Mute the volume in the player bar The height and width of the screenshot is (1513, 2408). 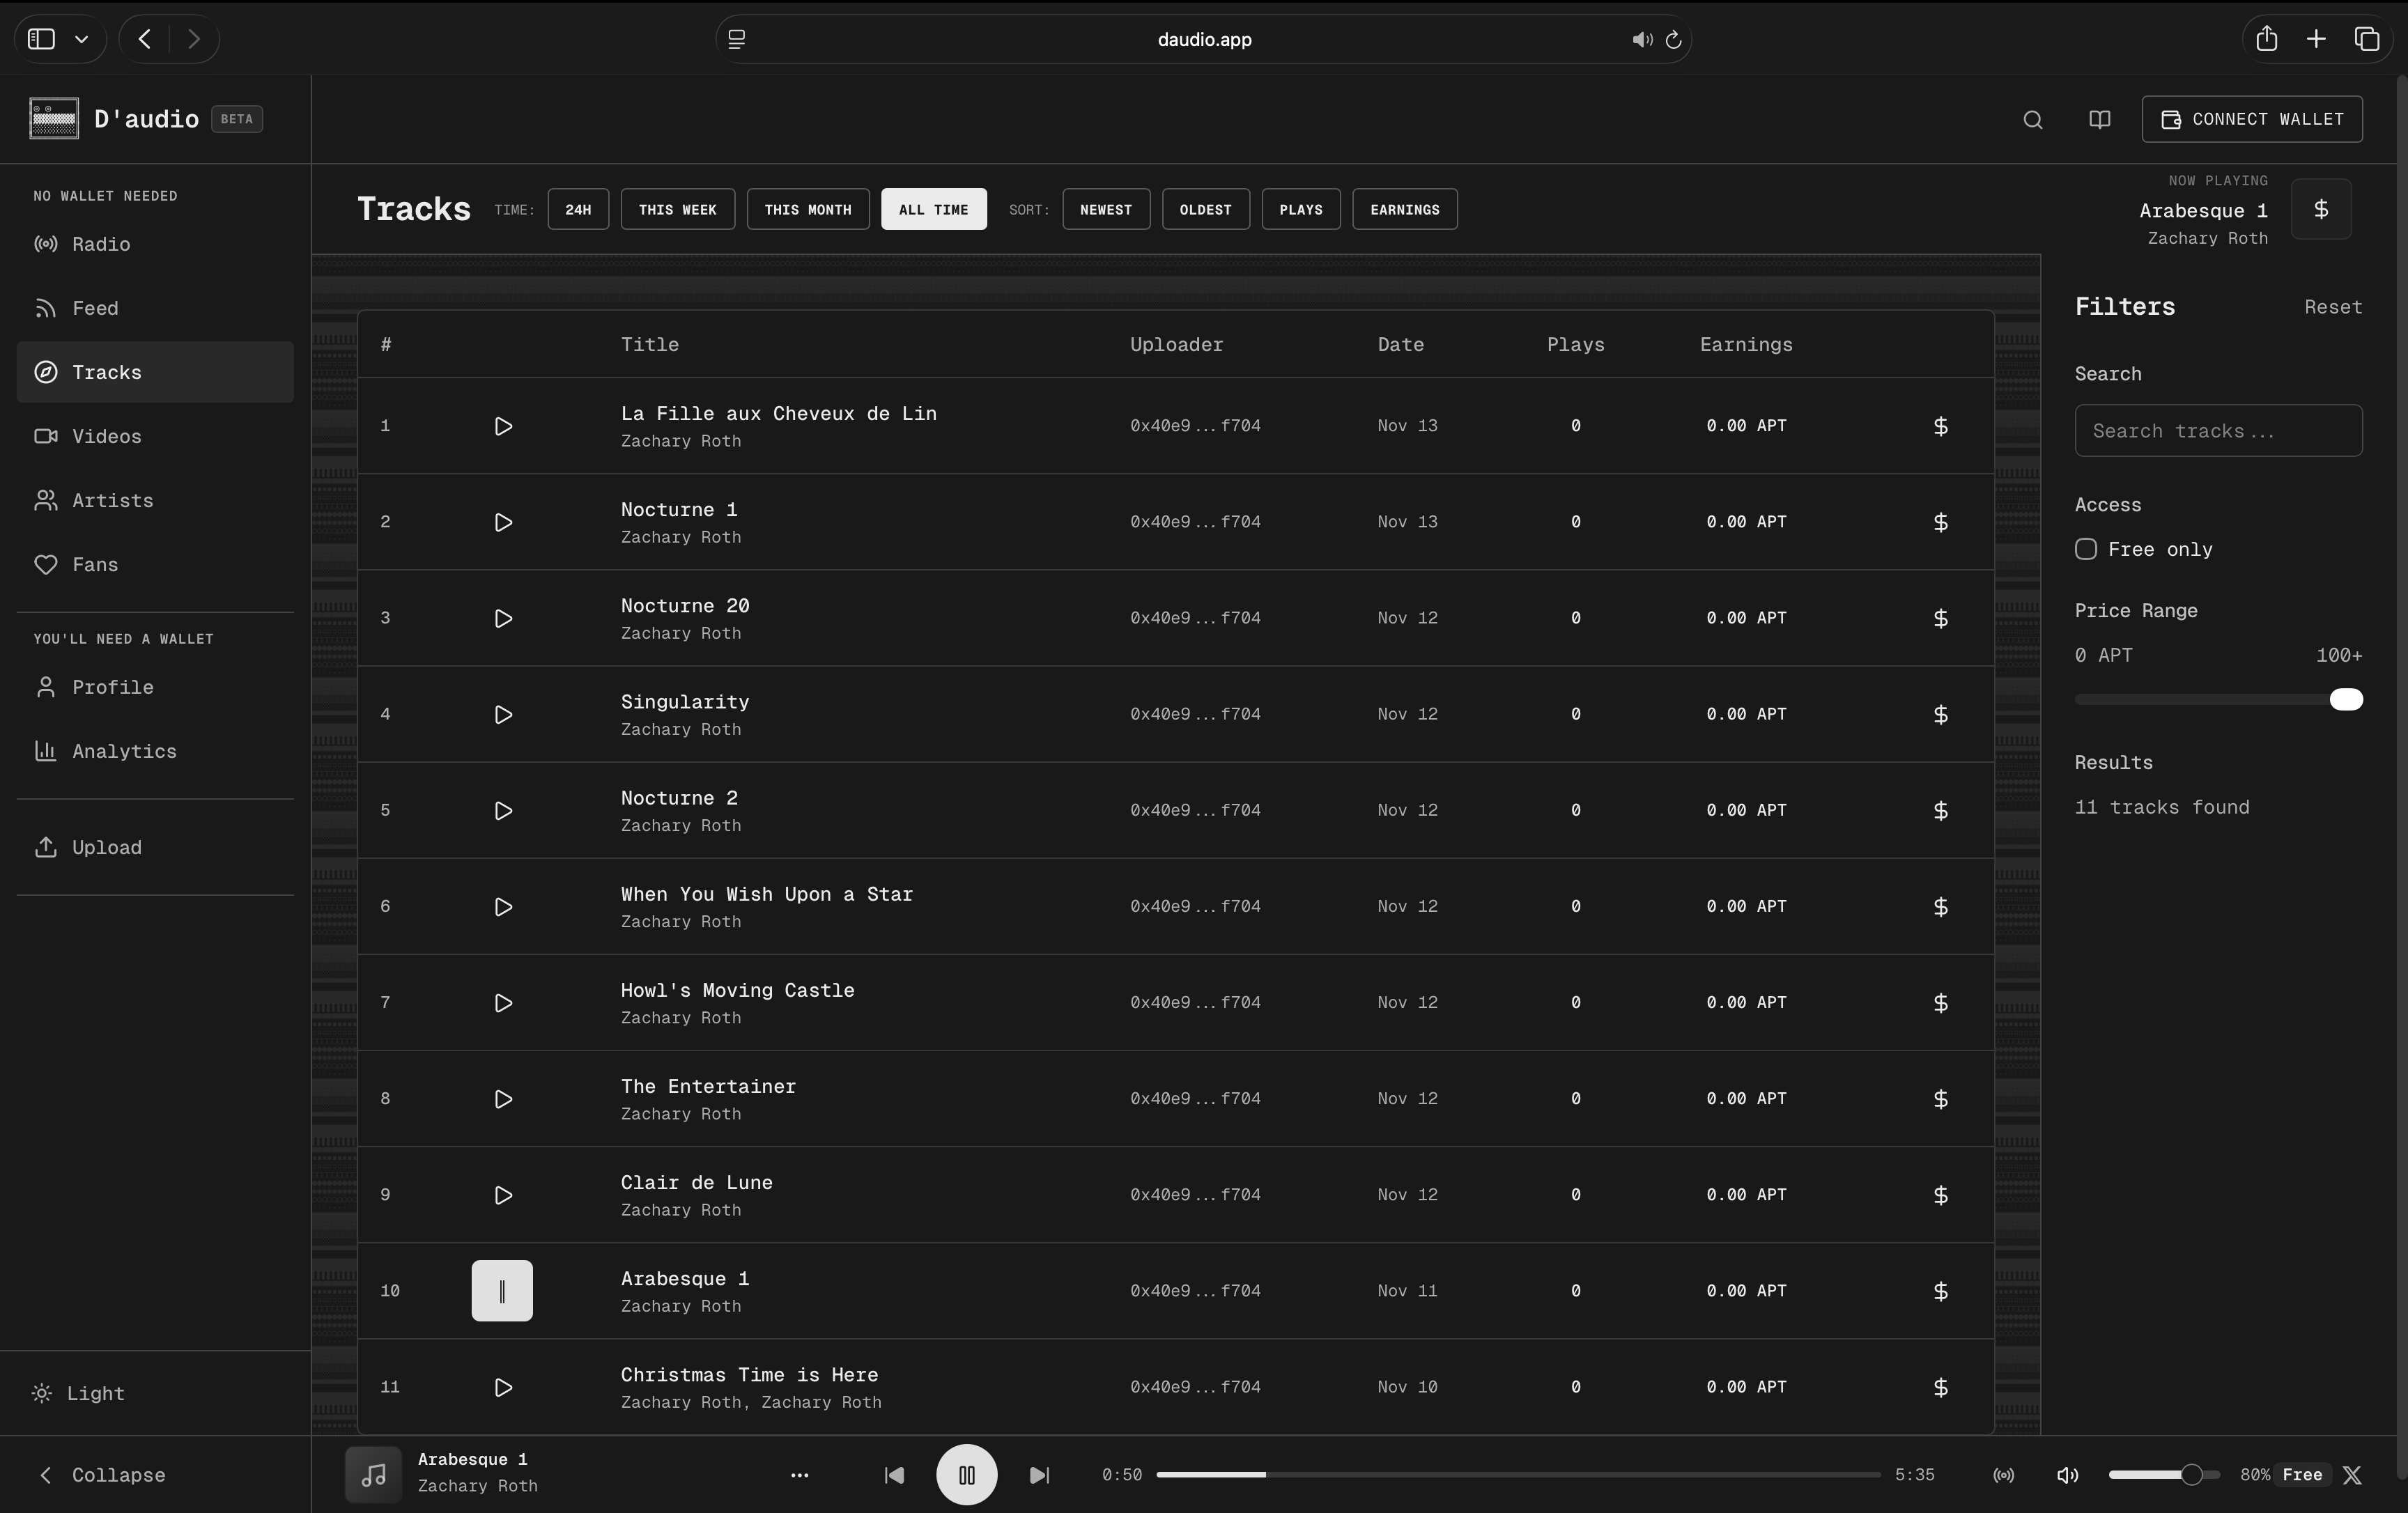(2066, 1474)
